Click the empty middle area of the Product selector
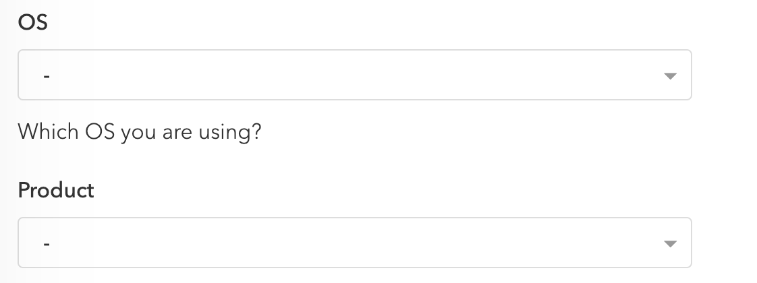Screen dimensions: 757x283 point(355,243)
